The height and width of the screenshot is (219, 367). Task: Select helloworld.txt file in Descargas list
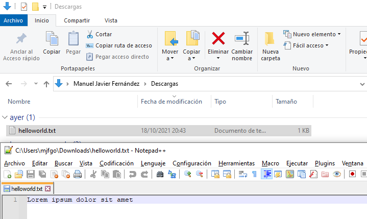(159, 131)
